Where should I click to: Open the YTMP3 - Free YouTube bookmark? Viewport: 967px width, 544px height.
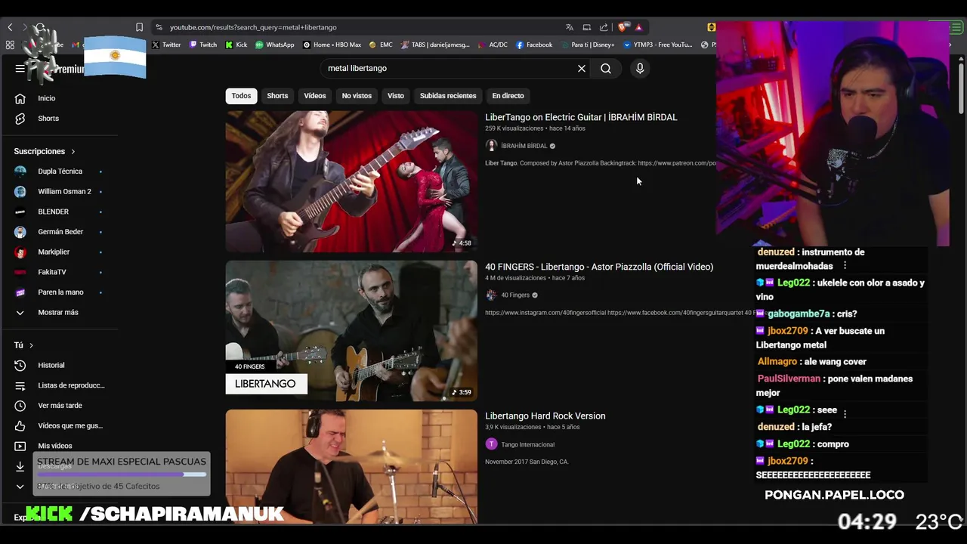657,45
